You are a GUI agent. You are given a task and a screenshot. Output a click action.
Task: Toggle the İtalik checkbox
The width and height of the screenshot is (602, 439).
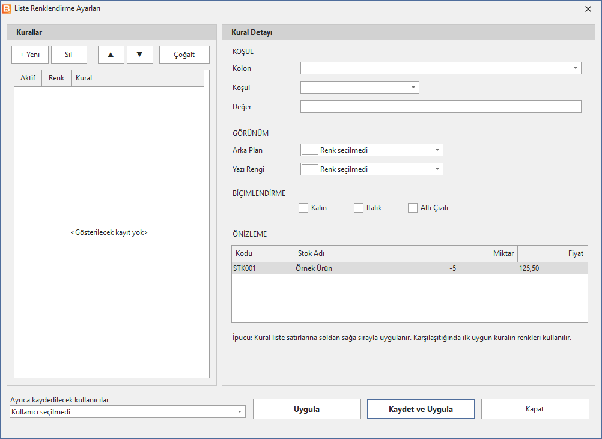(x=359, y=208)
